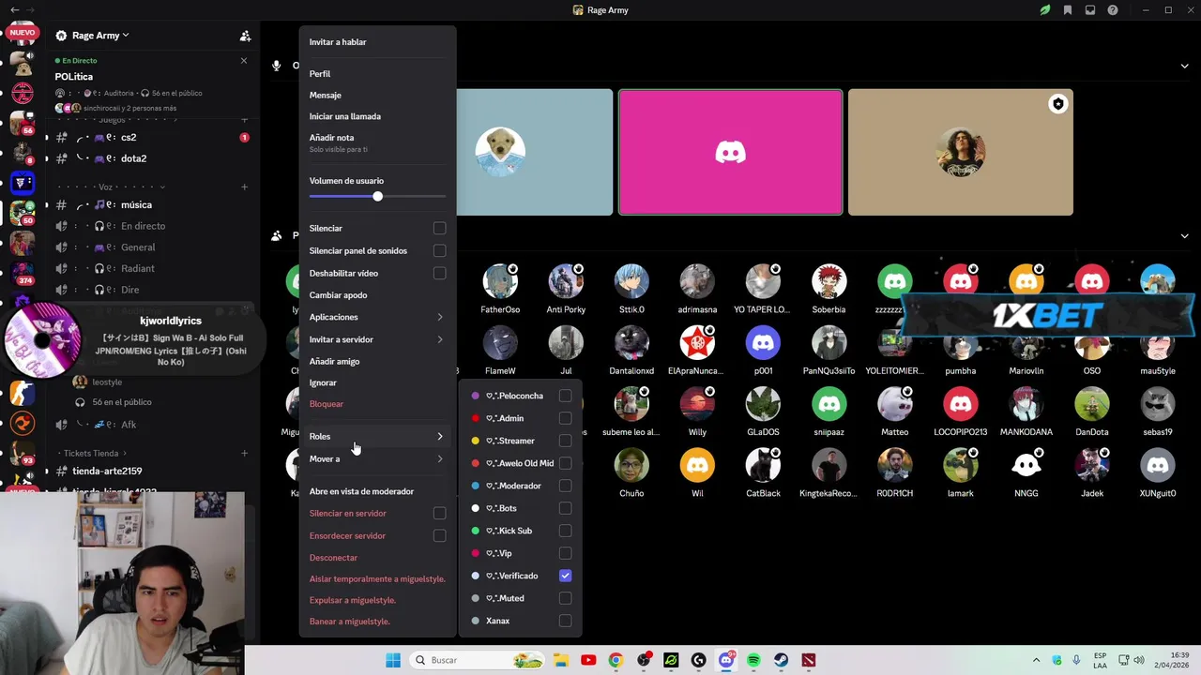Toggle the Bots role checkbox

point(565,508)
